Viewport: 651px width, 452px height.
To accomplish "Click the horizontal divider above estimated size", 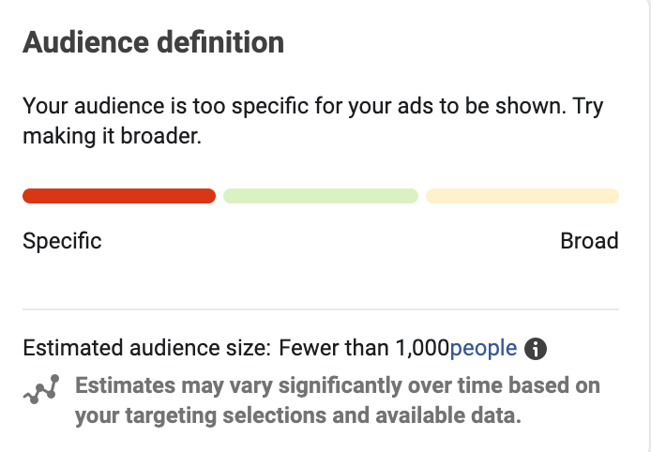I will (x=321, y=309).
